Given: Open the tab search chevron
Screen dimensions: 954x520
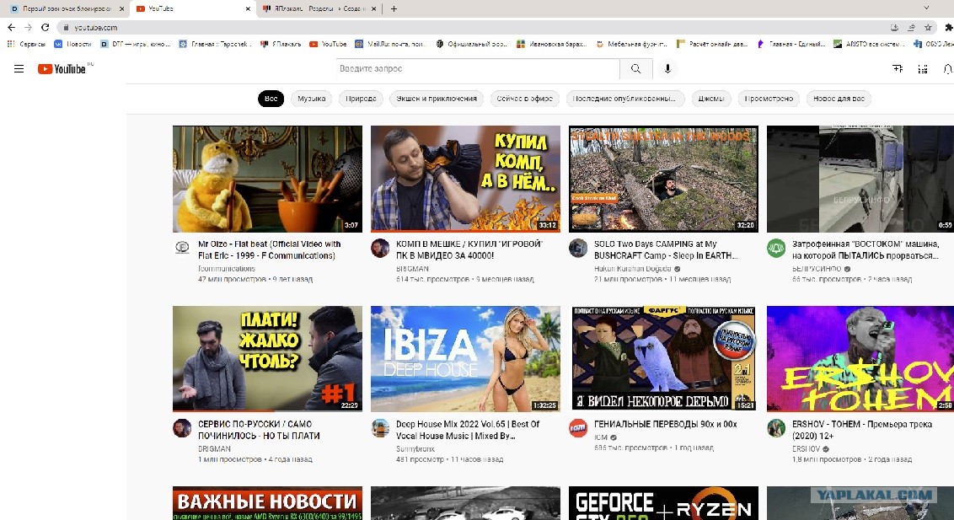Looking at the screenshot, I should tap(926, 8).
